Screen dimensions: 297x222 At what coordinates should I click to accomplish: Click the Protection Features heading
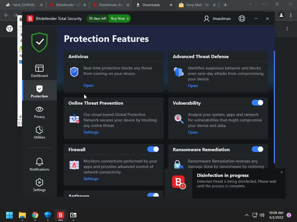[106, 39]
